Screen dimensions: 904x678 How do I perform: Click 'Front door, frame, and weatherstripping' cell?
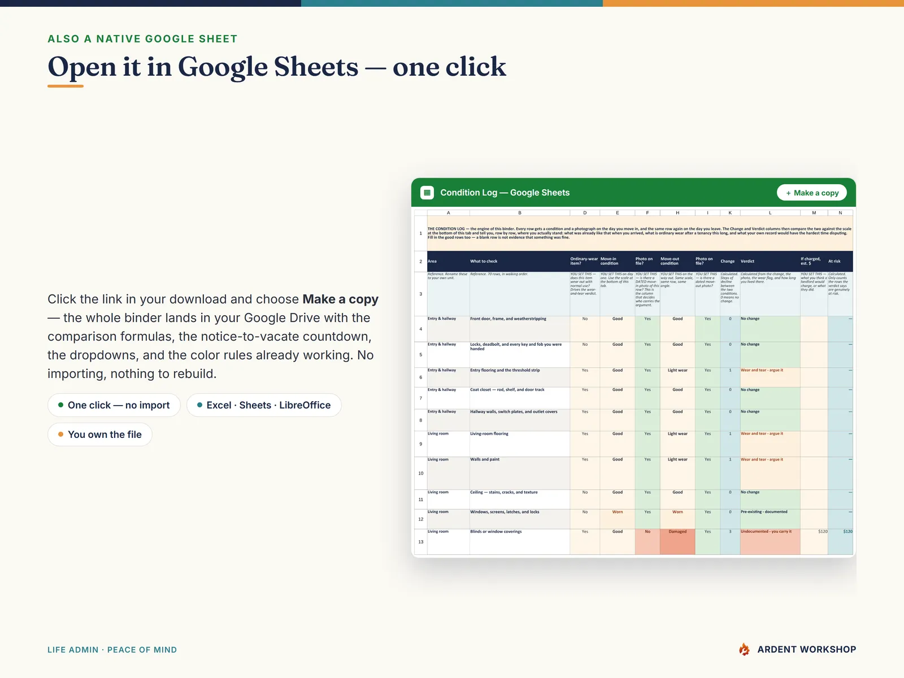[519, 329]
